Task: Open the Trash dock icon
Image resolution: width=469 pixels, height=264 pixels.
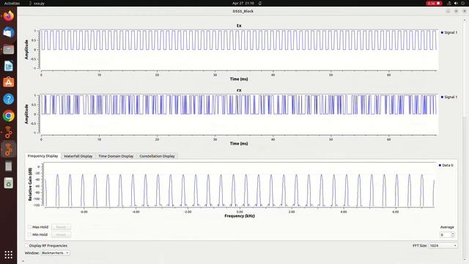Action: [8, 183]
